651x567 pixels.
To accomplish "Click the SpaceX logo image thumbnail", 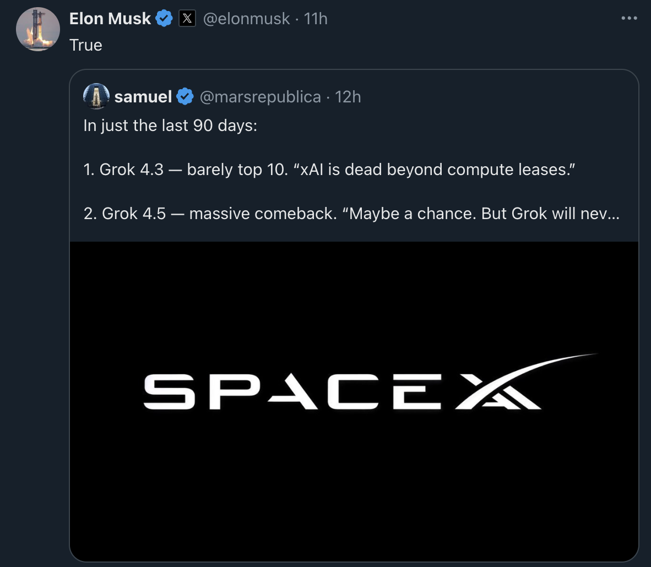I will 354,401.
